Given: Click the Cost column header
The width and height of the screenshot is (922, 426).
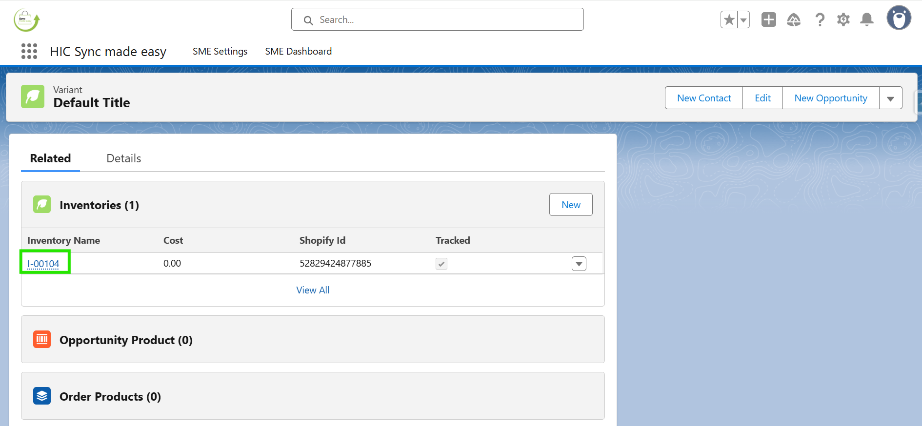Looking at the screenshot, I should (173, 240).
